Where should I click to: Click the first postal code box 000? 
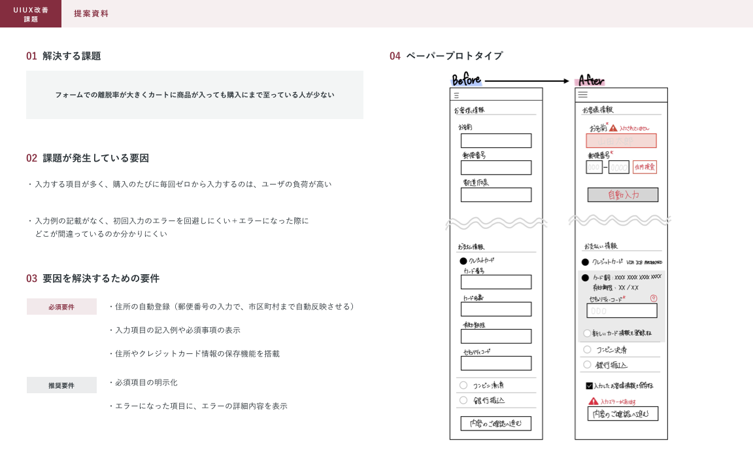594,167
